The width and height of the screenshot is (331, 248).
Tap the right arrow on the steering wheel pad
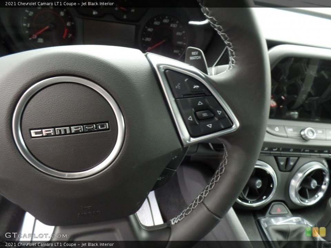(x=219, y=113)
